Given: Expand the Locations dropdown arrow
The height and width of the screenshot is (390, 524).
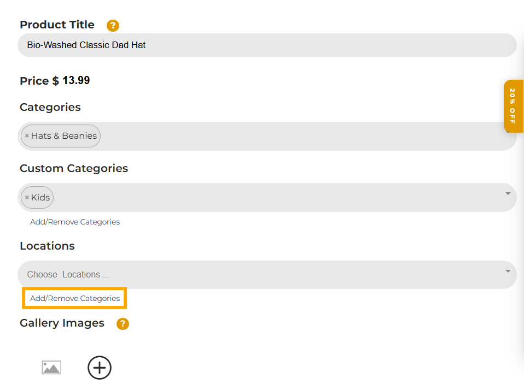Looking at the screenshot, I should (x=508, y=271).
